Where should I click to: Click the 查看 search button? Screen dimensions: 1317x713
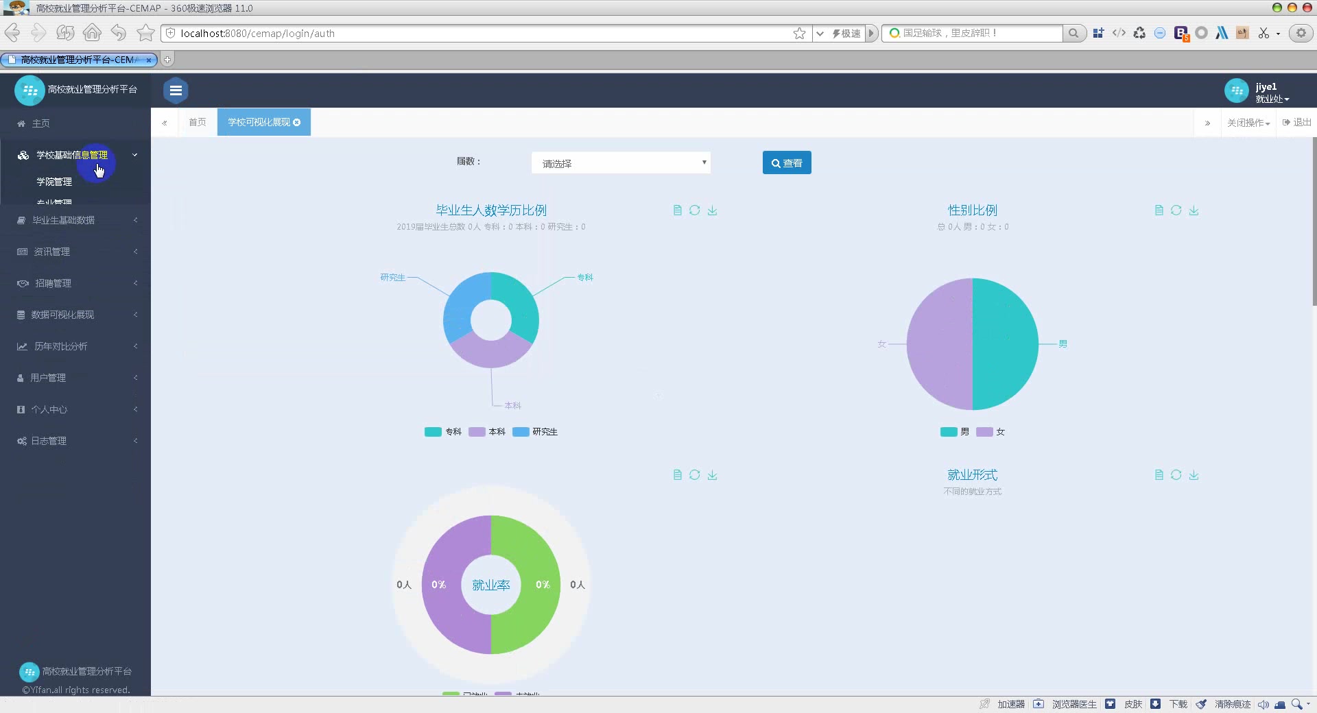click(x=787, y=162)
